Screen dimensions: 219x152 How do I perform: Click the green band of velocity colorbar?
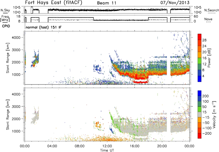click(200, 109)
